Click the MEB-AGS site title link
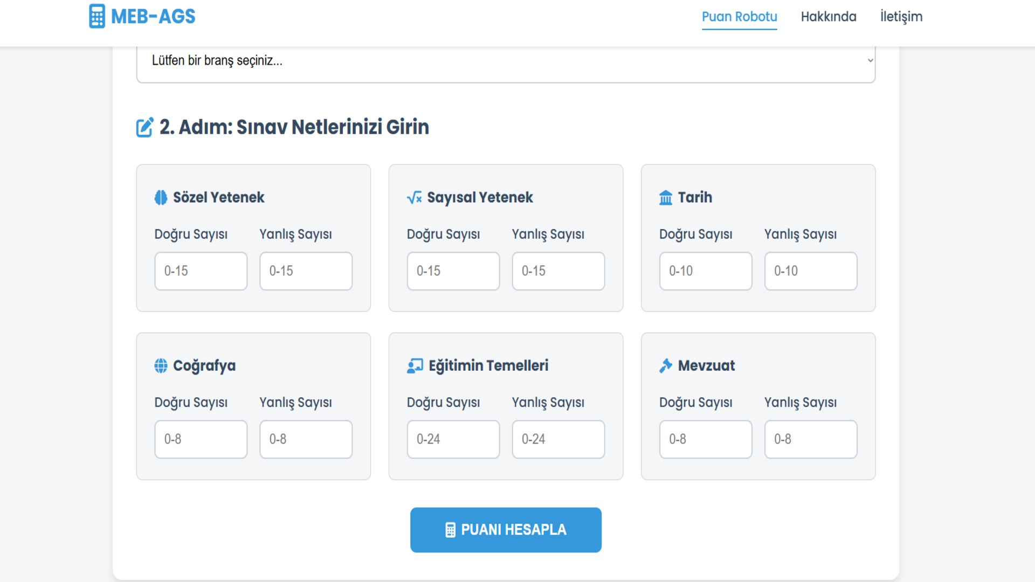 (153, 17)
